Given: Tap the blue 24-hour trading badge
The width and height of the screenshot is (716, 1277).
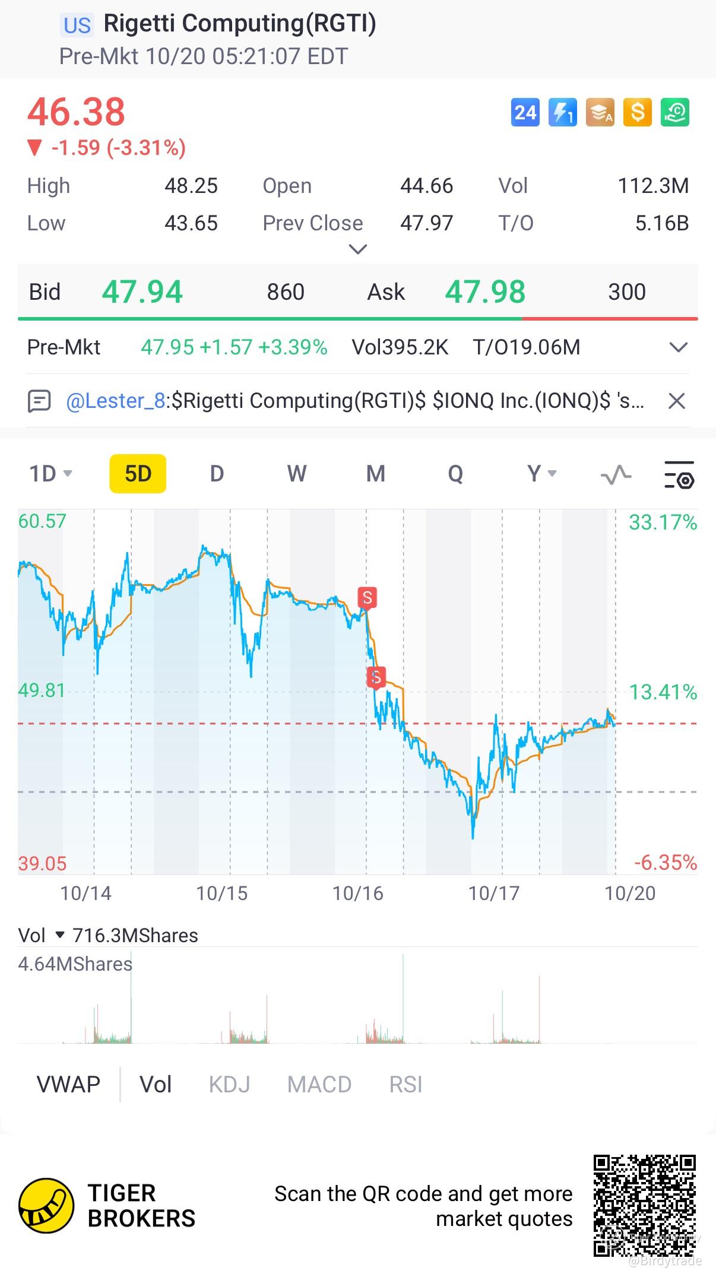Looking at the screenshot, I should [525, 112].
